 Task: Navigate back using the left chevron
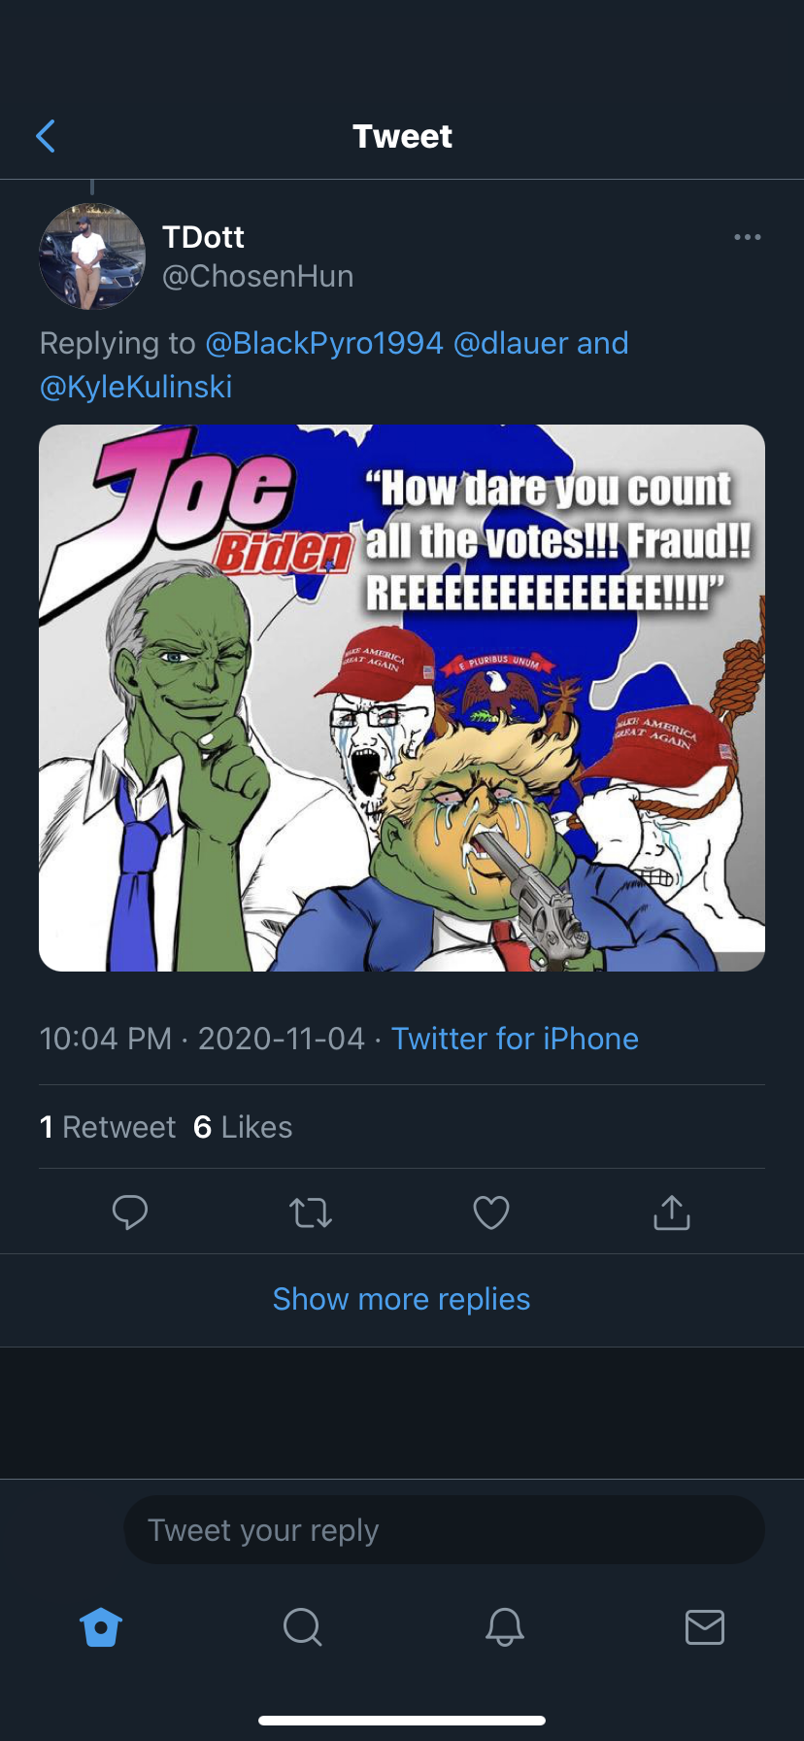point(46,136)
